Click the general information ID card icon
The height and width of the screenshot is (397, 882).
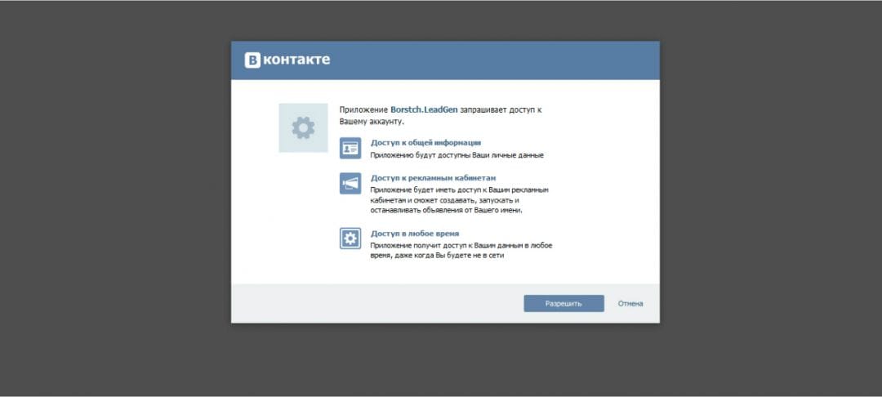point(350,148)
